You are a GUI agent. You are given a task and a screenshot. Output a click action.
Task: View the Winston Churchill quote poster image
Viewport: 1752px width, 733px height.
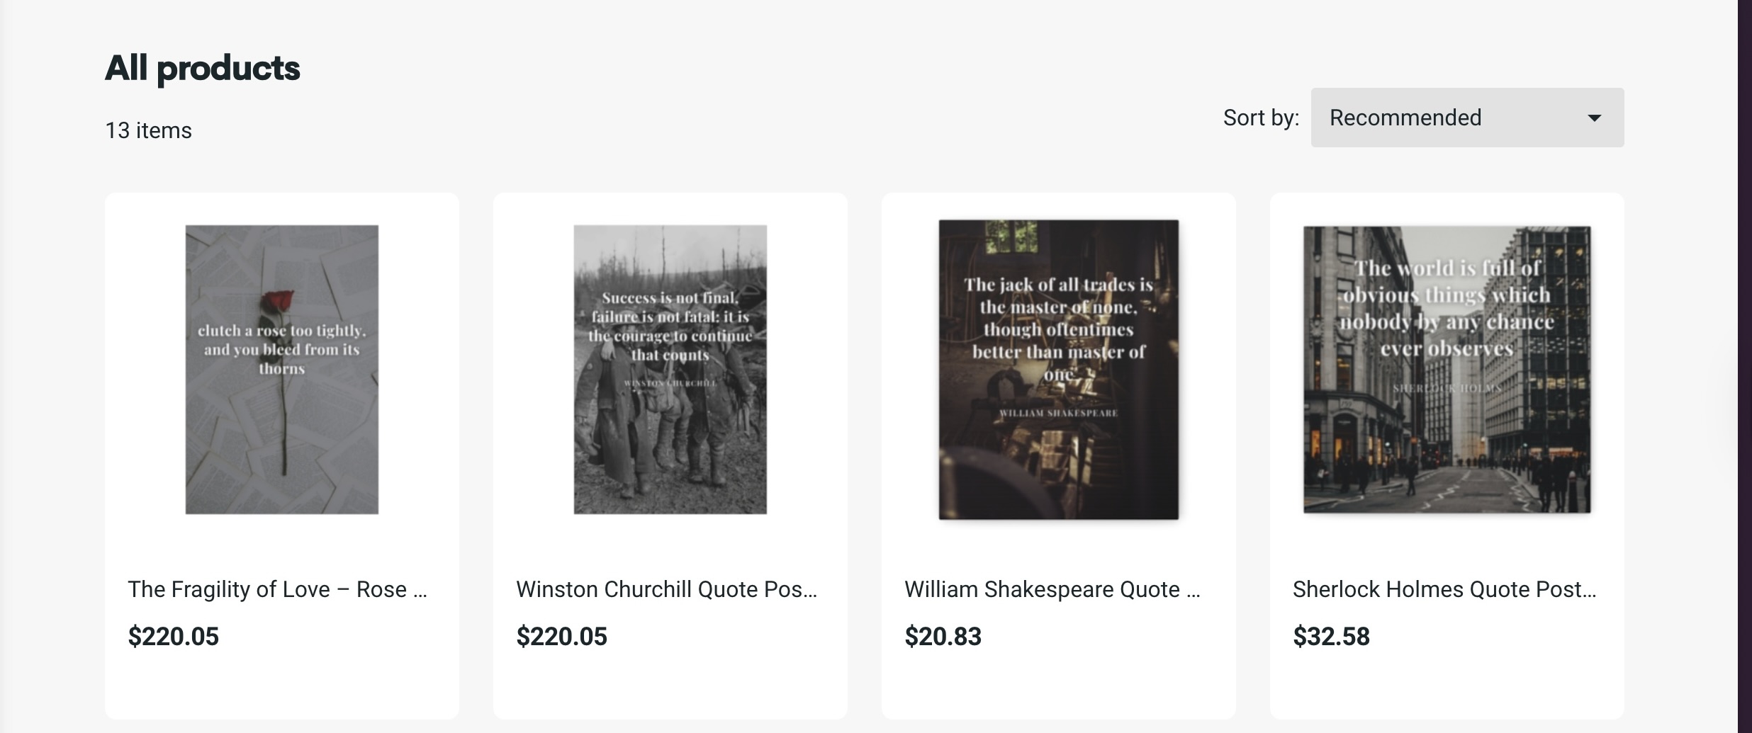pyautogui.click(x=669, y=367)
